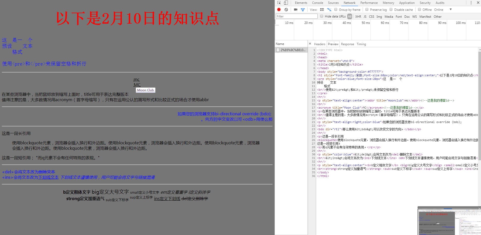This screenshot has height=235, width=481.
Task: Filter requests by Manifest
Action: tap(425, 16)
